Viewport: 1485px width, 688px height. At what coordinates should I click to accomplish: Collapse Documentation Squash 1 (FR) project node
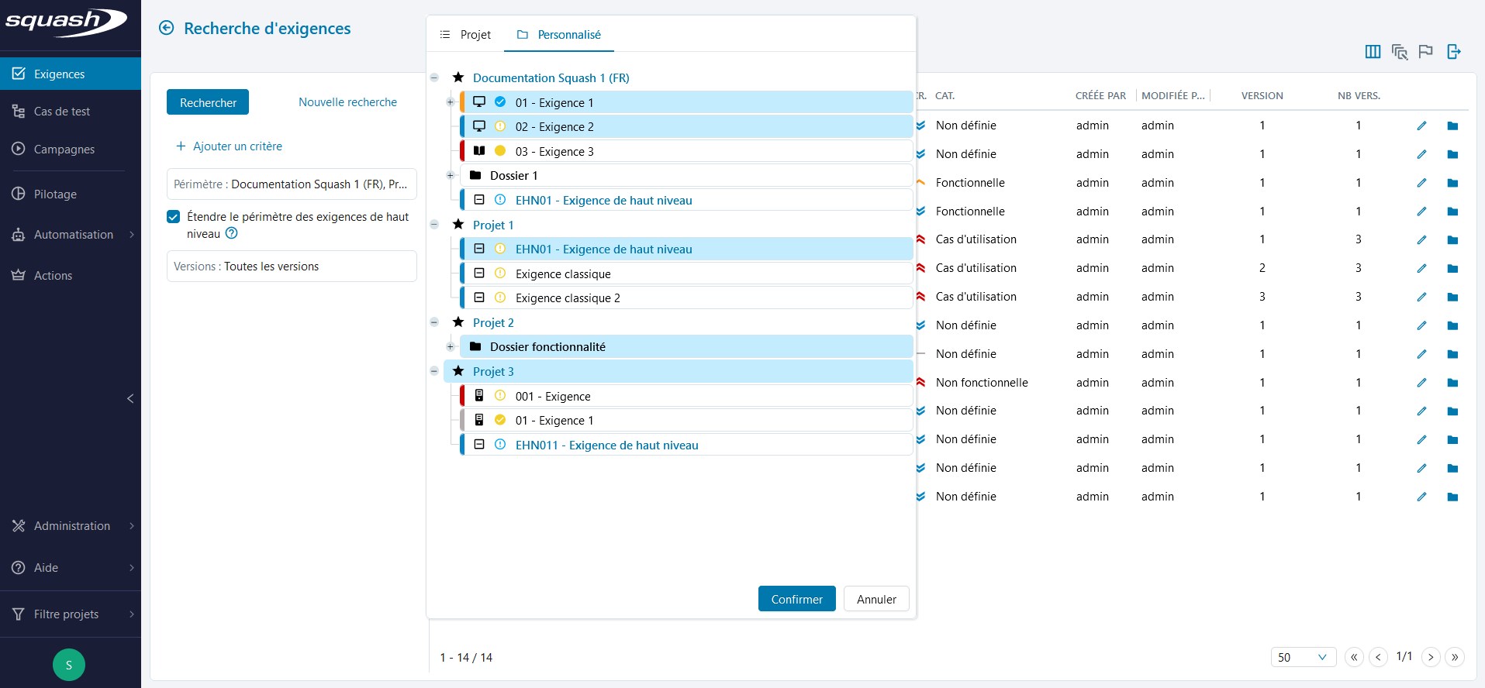coord(434,77)
